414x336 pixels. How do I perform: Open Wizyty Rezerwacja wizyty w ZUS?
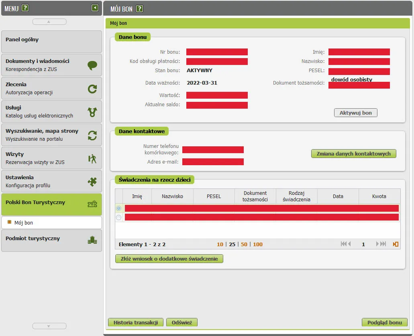pos(51,158)
